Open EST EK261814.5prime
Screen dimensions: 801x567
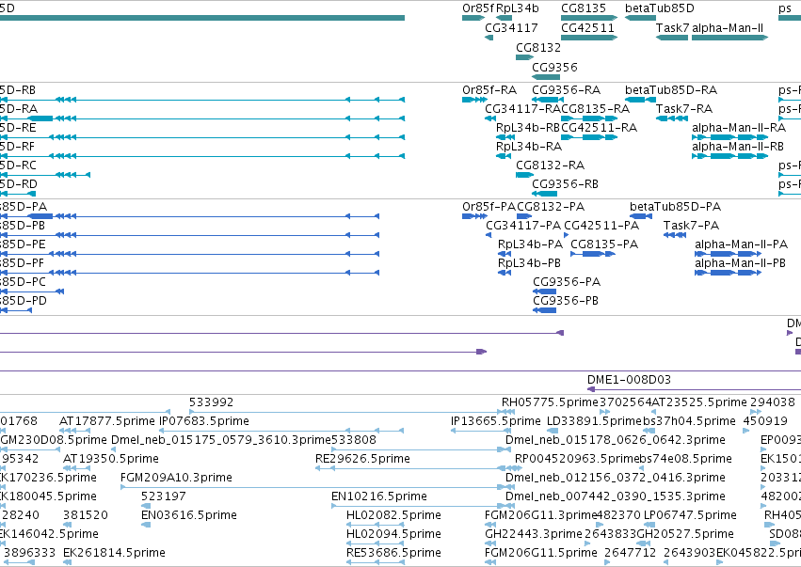tap(114, 553)
